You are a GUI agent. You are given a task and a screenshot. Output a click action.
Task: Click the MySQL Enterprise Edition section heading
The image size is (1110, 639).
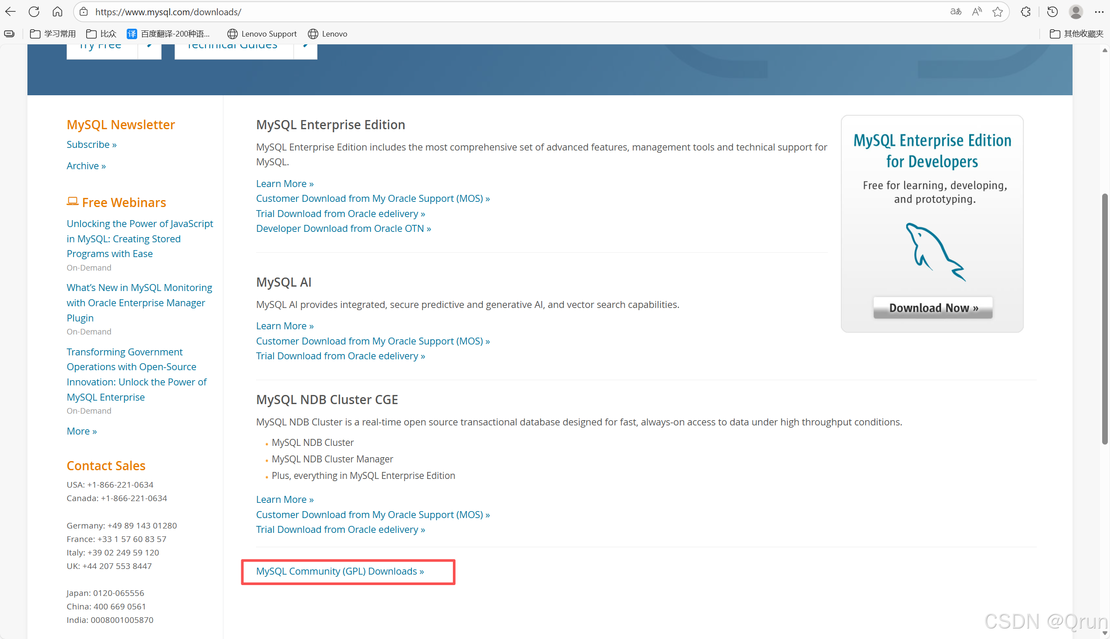(331, 125)
